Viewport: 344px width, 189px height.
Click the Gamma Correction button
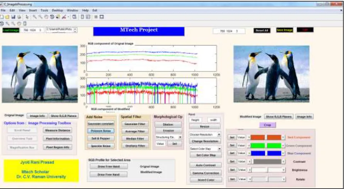(x=206, y=173)
